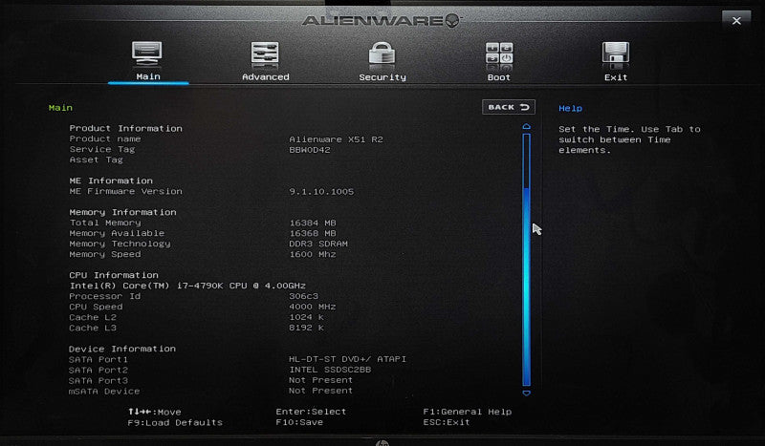The width and height of the screenshot is (765, 446).
Task: Select 4000 MHz value
Action: [313, 308]
